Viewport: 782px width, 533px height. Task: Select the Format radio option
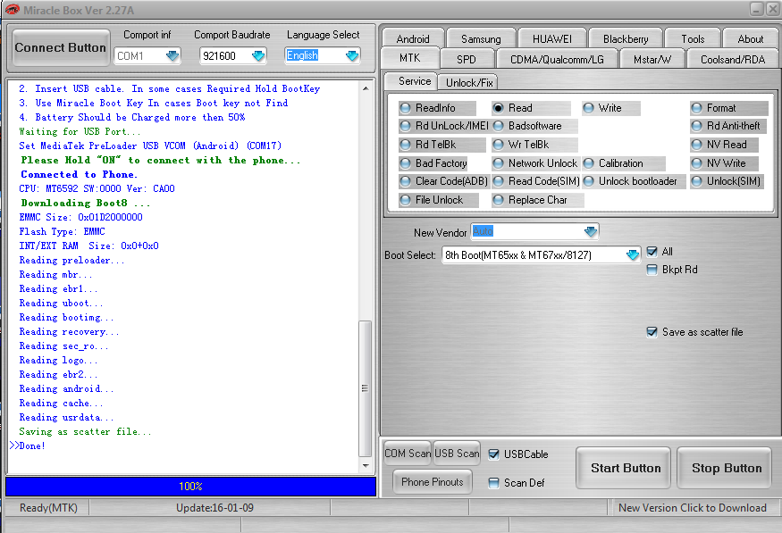(696, 108)
